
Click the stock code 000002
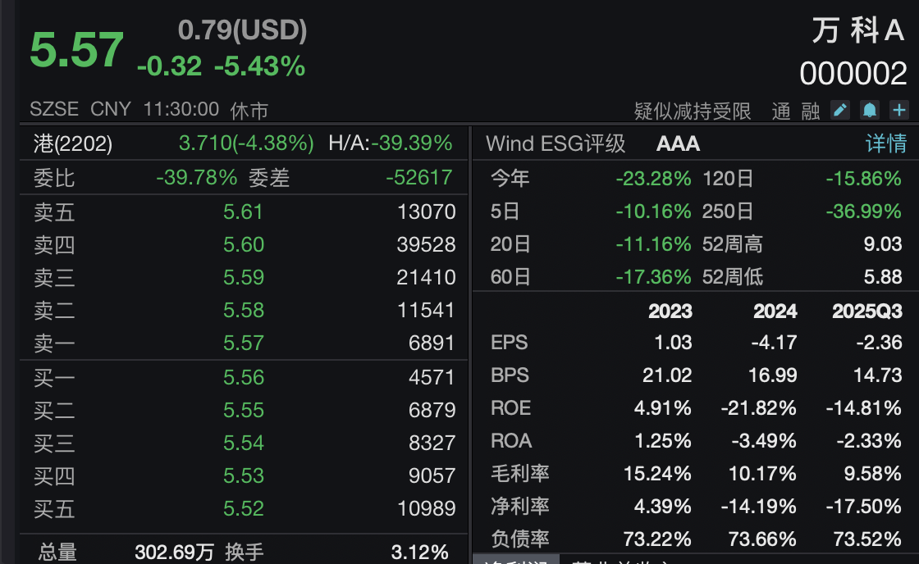(853, 75)
